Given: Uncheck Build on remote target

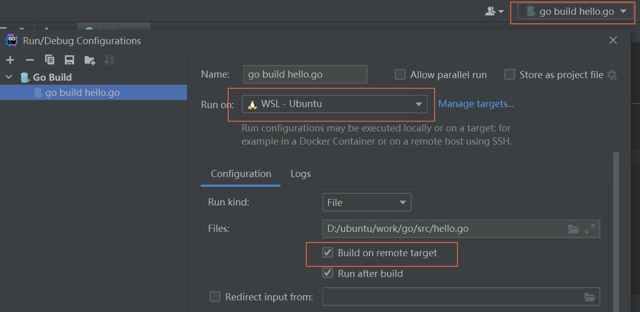Looking at the screenshot, I should point(328,253).
